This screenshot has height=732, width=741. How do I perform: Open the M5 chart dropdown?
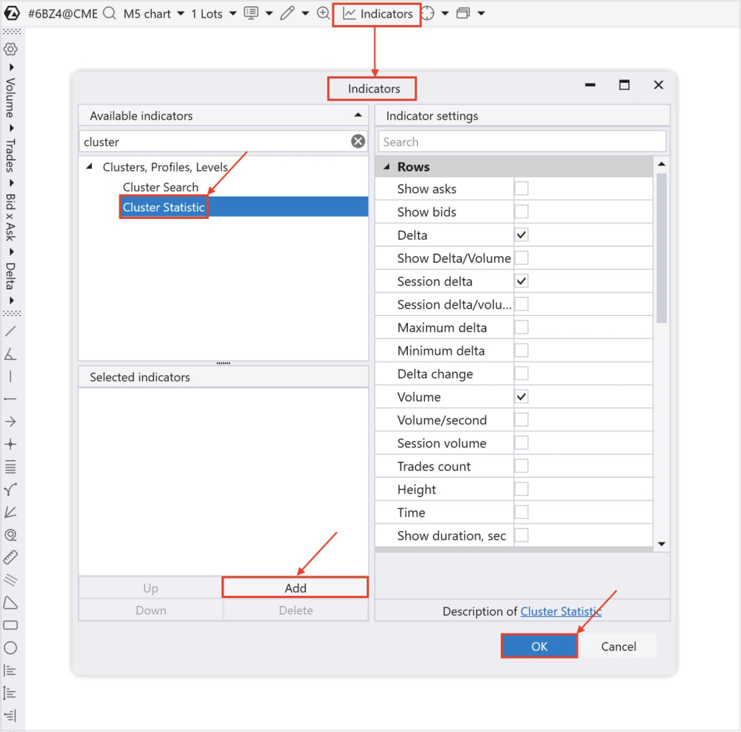tap(153, 13)
